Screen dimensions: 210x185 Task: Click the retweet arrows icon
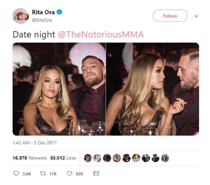43,173
